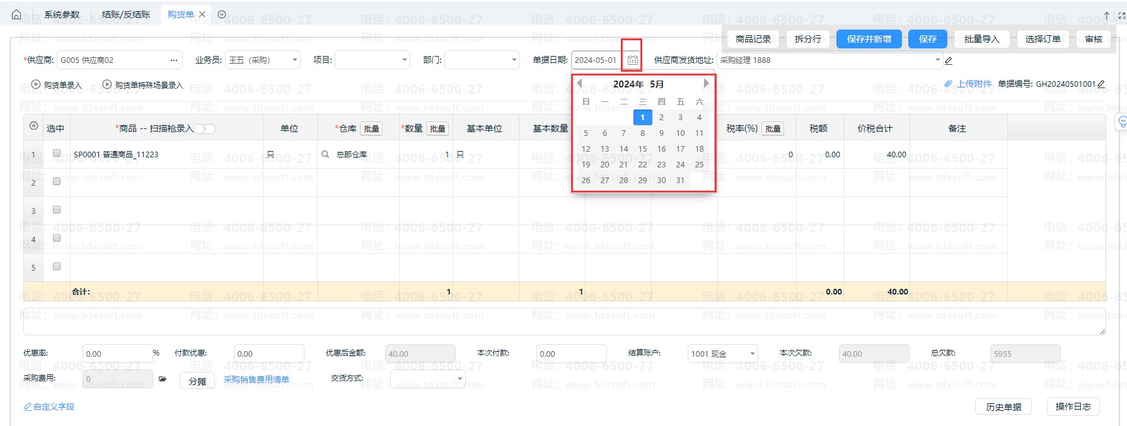Switch to the 结账/反结账 tab
This screenshot has height=426, width=1127.
(126, 14)
